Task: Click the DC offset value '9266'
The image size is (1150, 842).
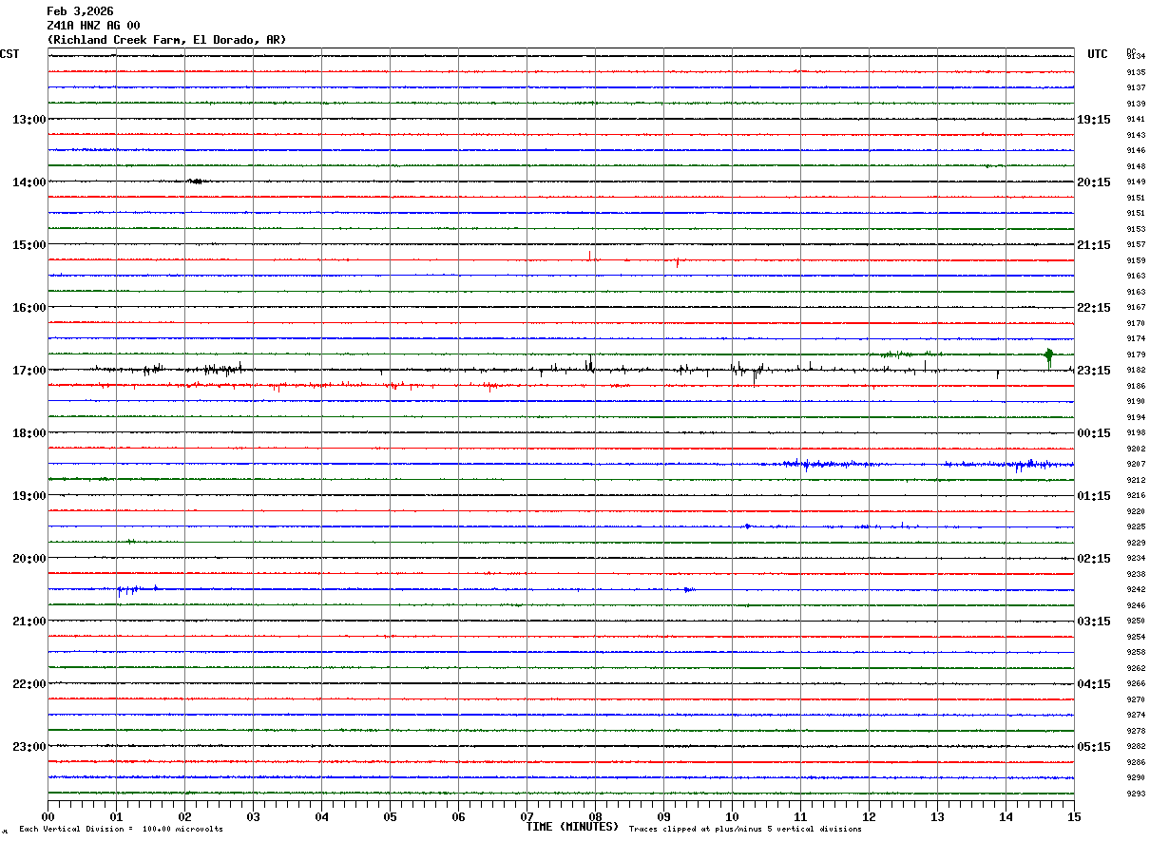Action: 1136,684
